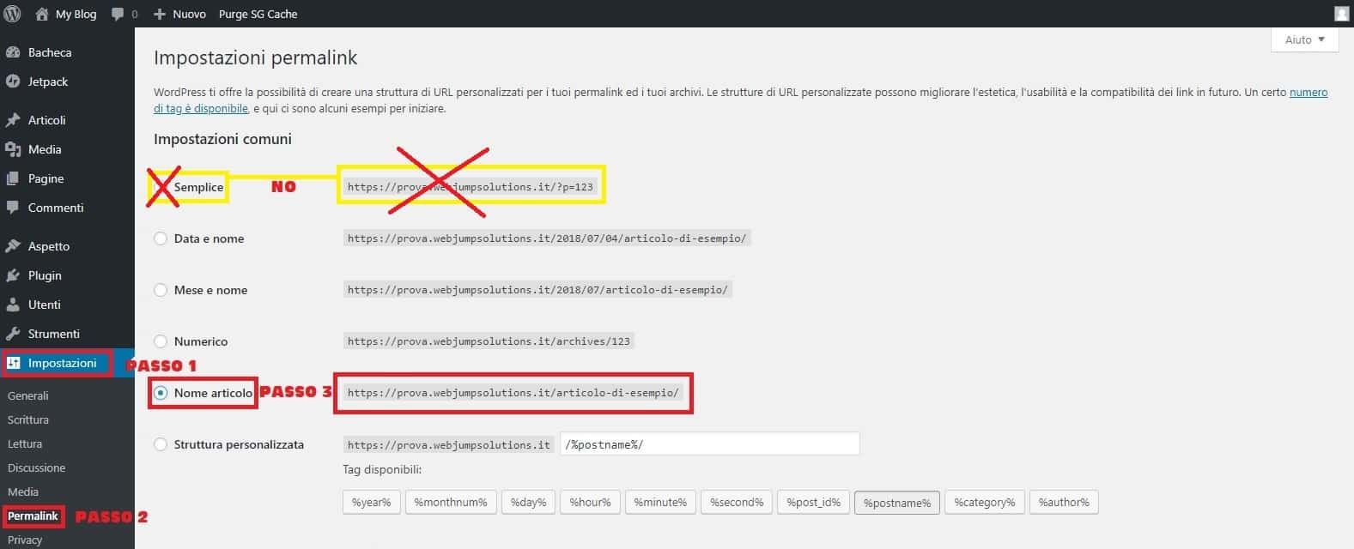The height and width of the screenshot is (549, 1354).
Task: Click the Strumenti wrench icon
Action: [x=13, y=334]
